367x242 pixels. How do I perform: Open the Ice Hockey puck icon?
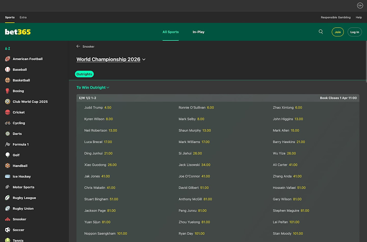tap(7, 177)
